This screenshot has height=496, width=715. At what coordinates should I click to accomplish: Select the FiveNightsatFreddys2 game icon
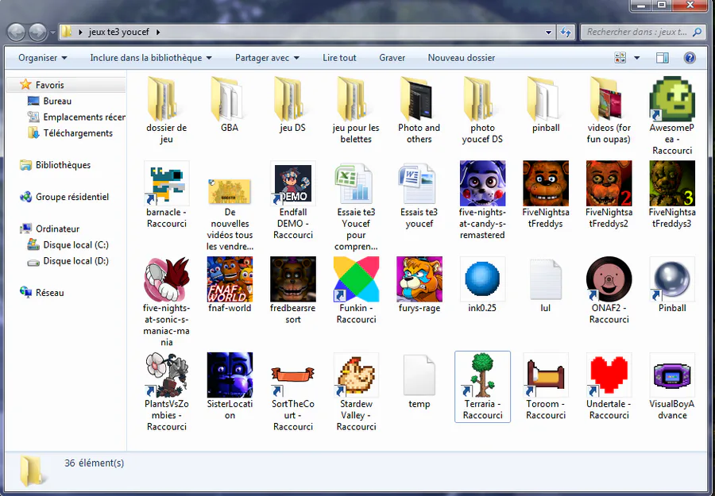coord(609,183)
